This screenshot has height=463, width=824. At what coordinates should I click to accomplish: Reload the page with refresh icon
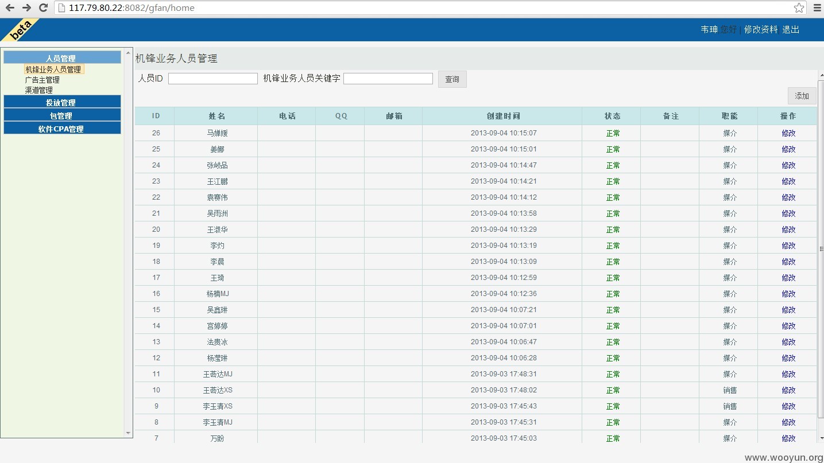43,7
